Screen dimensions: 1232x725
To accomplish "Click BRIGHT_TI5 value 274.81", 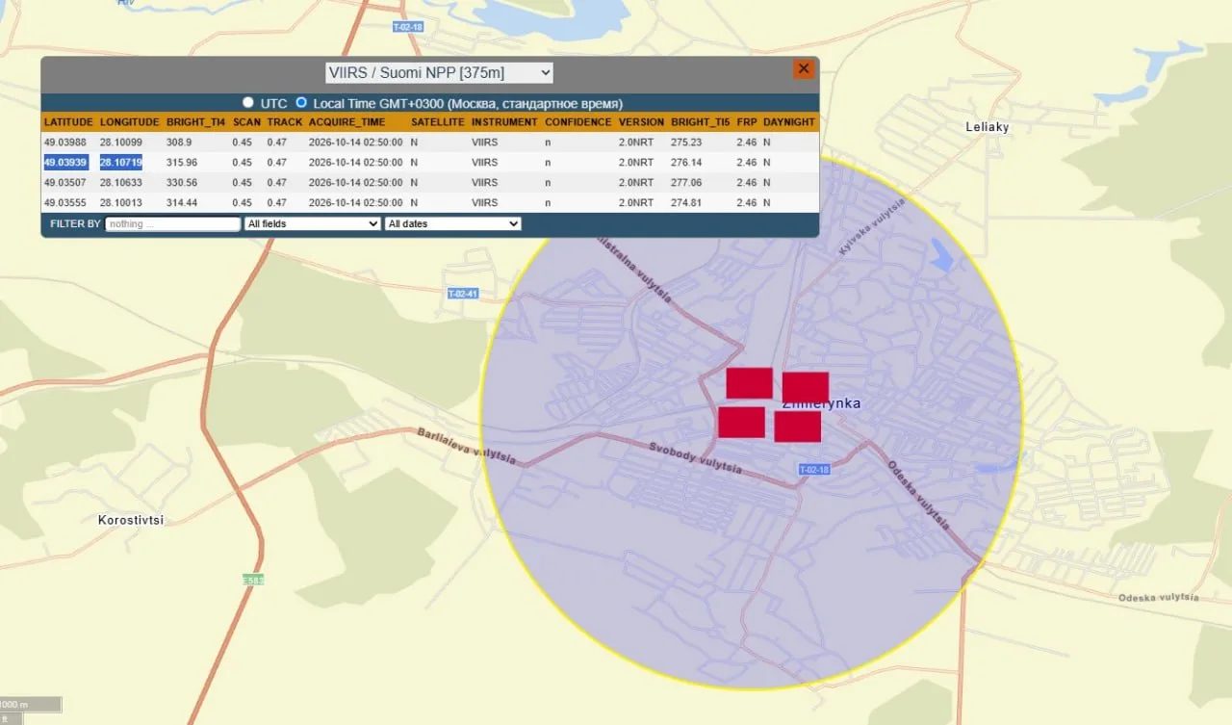I will [686, 203].
